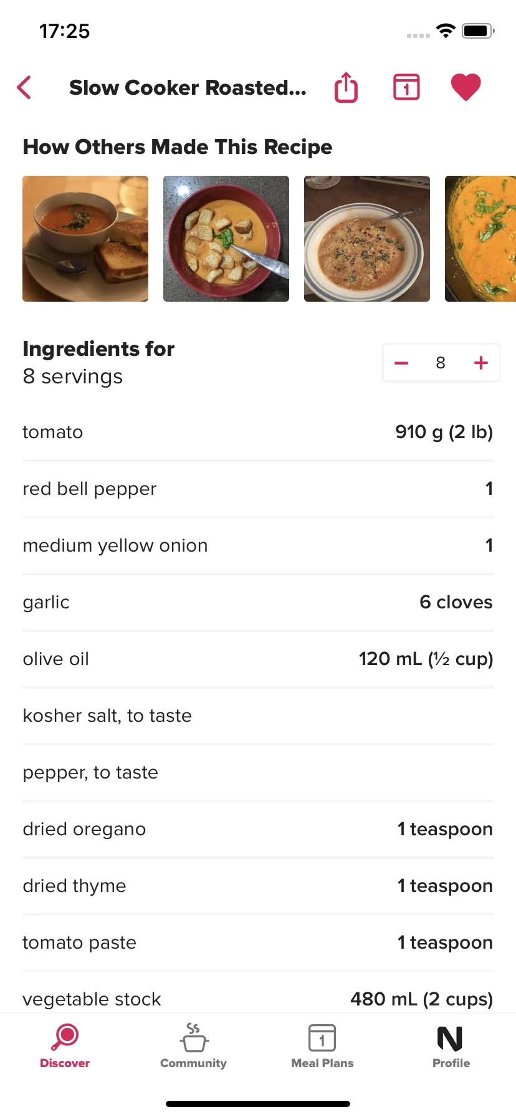Tap the back arrow icon
The width and height of the screenshot is (516, 1117).
tap(24, 87)
